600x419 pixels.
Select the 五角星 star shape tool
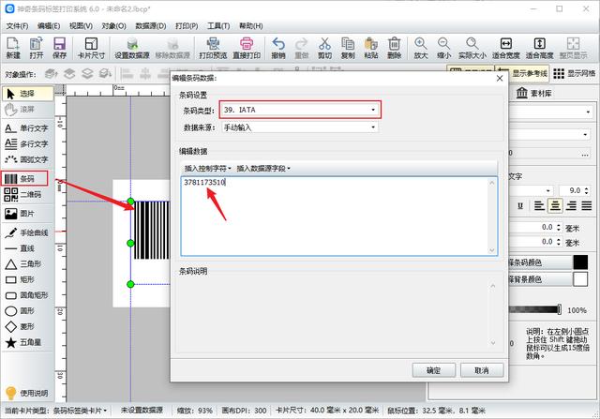(x=26, y=343)
